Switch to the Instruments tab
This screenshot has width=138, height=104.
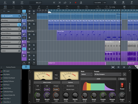[x=26, y=67]
